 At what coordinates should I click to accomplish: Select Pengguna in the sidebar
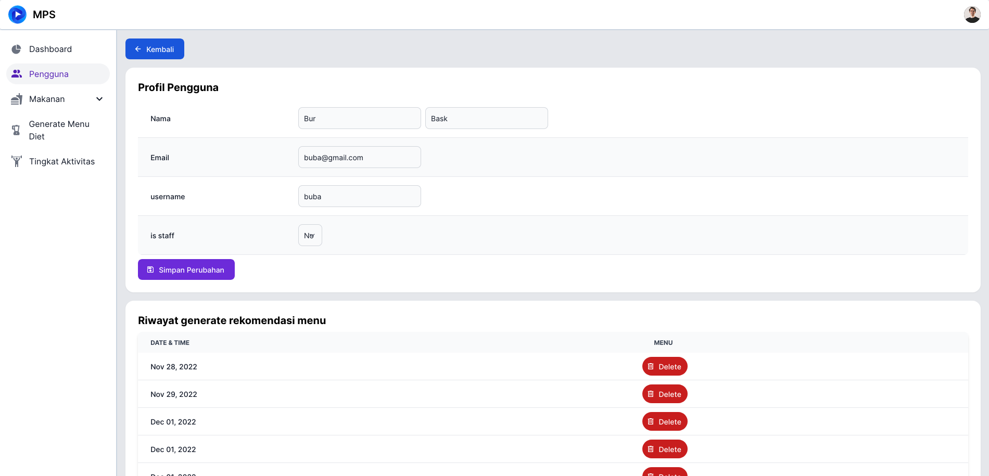[58, 74]
